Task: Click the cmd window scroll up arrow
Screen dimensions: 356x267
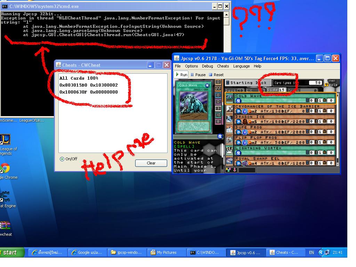Action: (226, 15)
